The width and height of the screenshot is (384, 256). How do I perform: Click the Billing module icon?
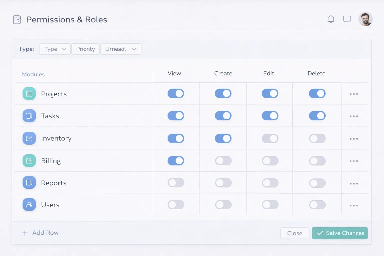(x=29, y=161)
